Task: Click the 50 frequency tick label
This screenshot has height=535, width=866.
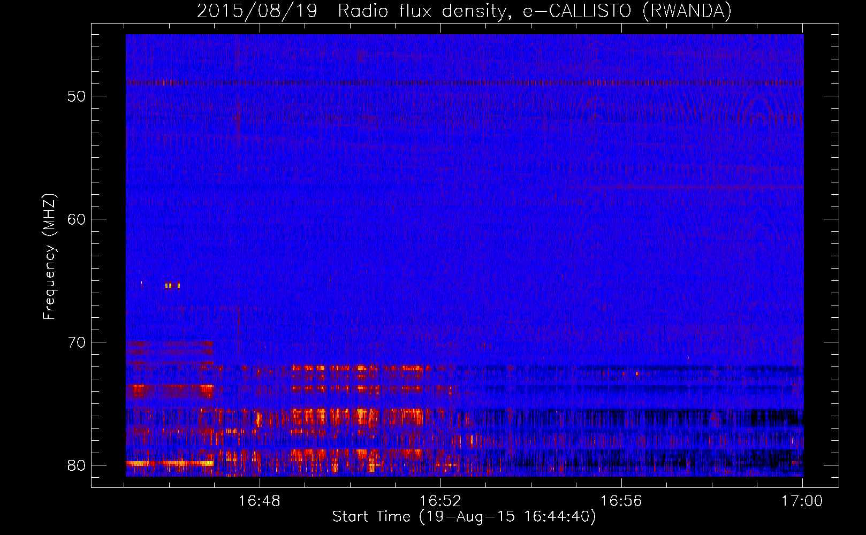Action: coord(77,96)
